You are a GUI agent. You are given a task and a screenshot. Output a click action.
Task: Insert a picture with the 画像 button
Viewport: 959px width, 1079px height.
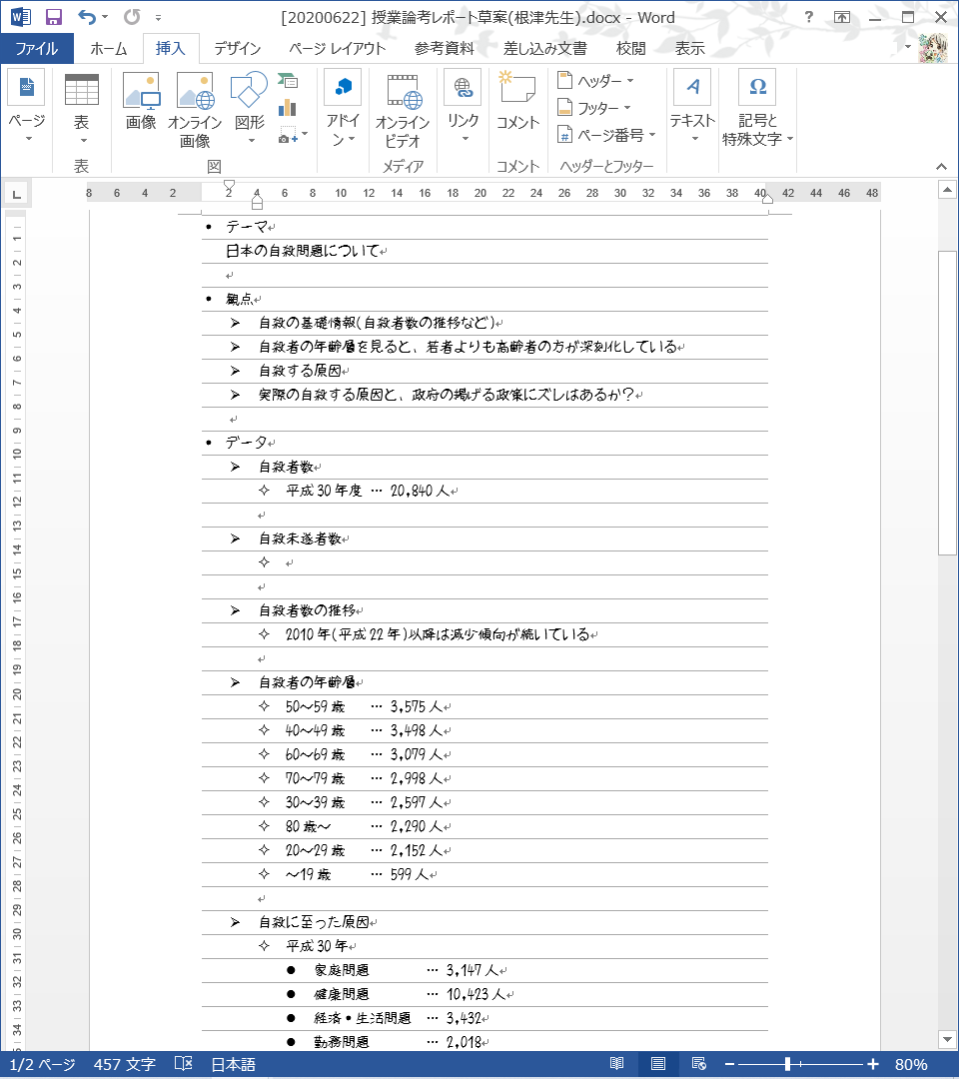pyautogui.click(x=141, y=103)
